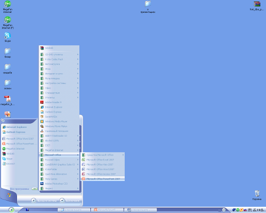Screen dimensions: 266x213
Task: Open pinned Outlook Express in start menu
Action: (x=19, y=132)
